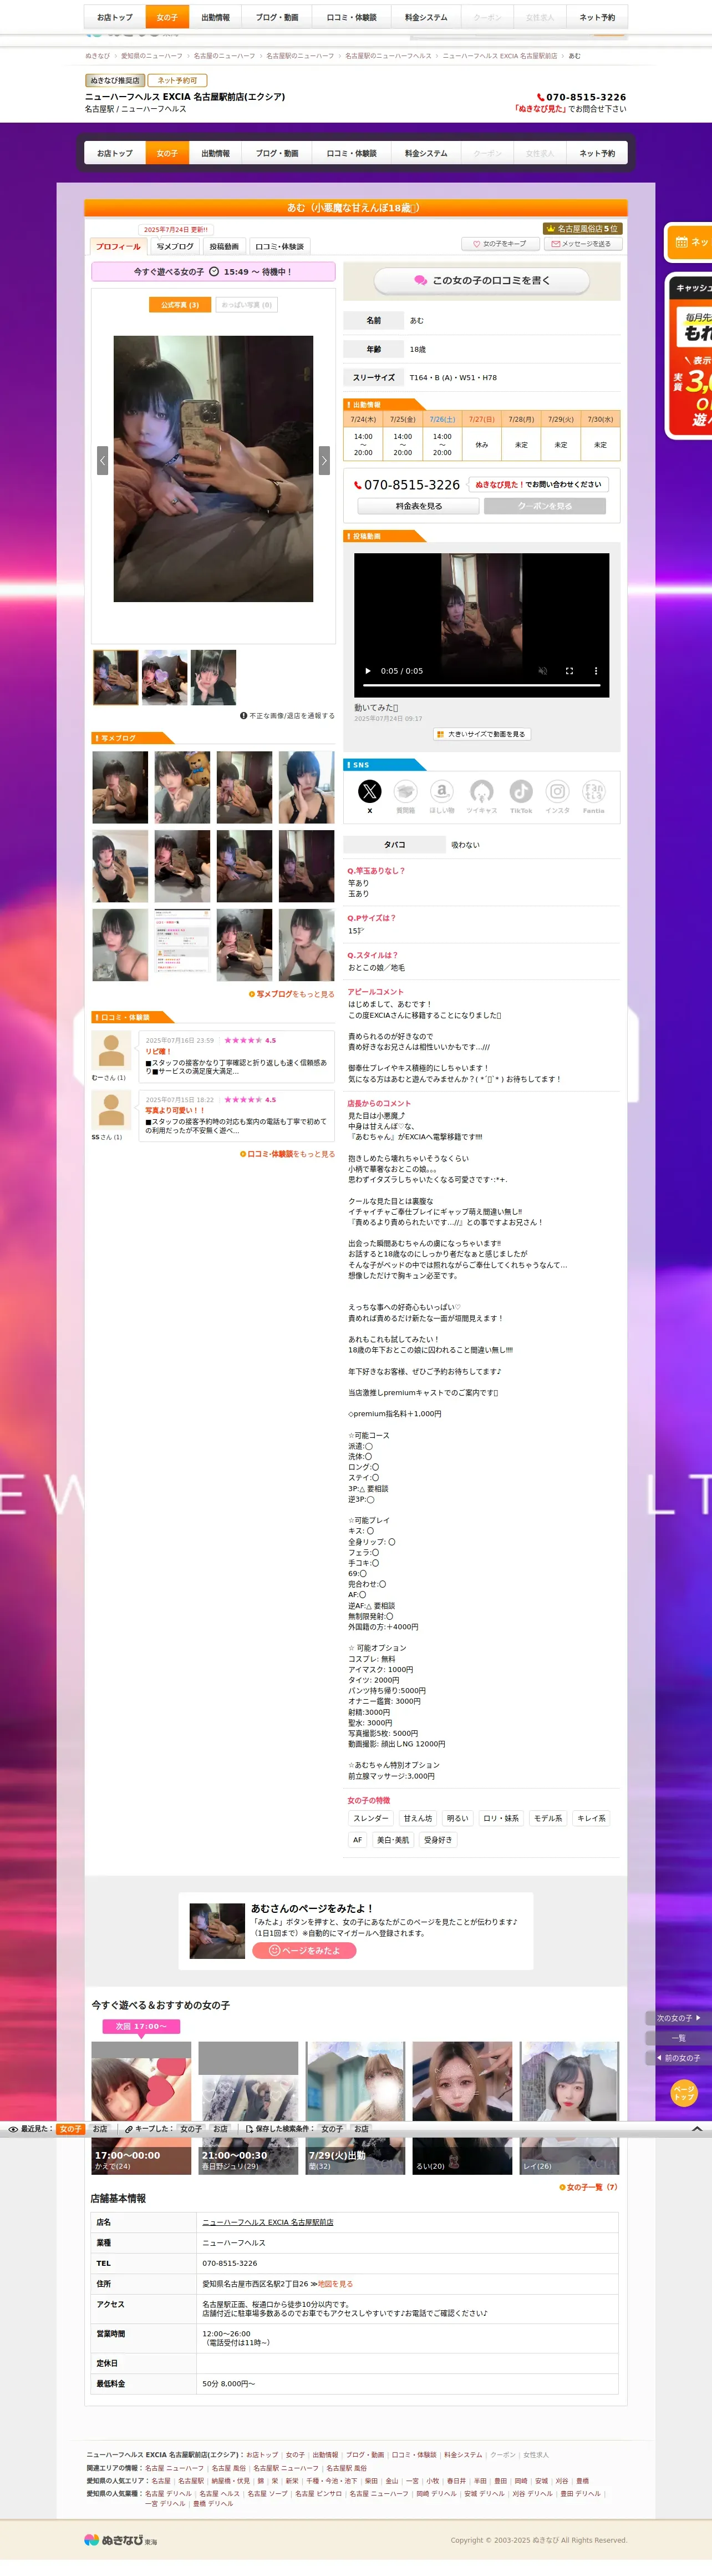
Task: Open the 地図を見る map link
Action: point(334,2284)
